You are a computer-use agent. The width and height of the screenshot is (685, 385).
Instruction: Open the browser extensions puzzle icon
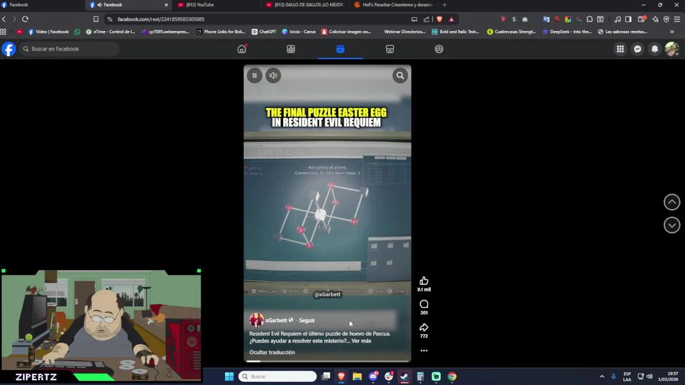[589, 19]
